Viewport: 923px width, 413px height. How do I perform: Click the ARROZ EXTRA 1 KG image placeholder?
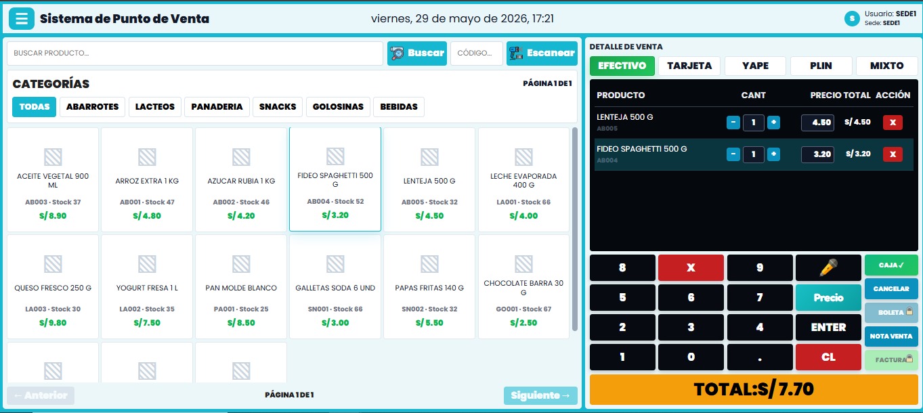(x=147, y=157)
